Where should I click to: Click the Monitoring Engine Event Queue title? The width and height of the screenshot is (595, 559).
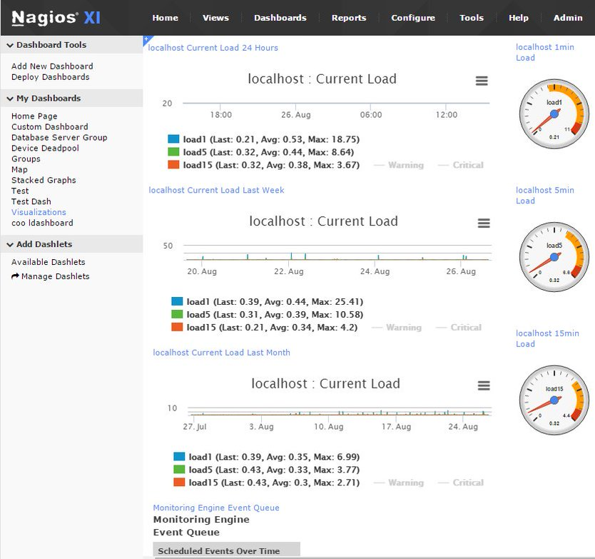coord(216,508)
